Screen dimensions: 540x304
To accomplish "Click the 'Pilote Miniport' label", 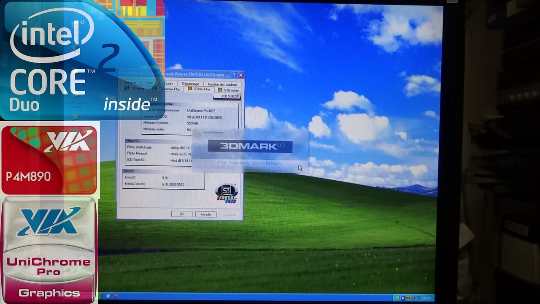I will pos(137,154).
